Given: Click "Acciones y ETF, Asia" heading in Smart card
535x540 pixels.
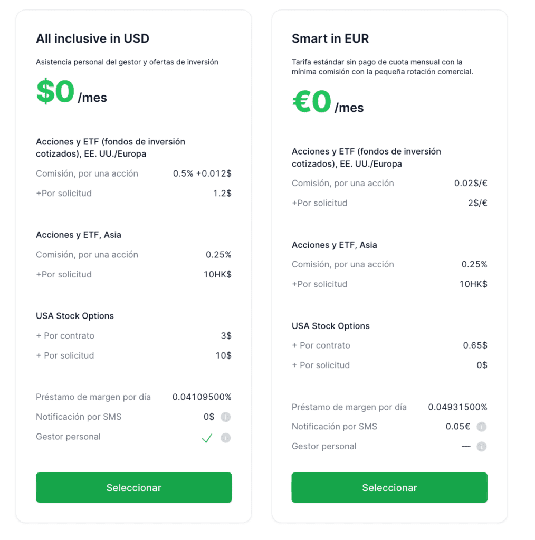Looking at the screenshot, I should point(335,245).
